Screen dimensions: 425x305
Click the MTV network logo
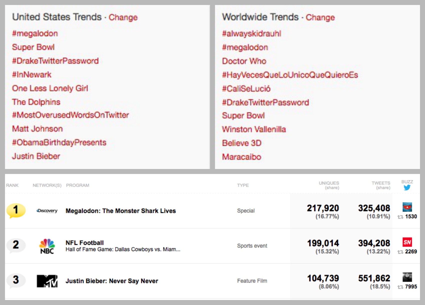pyautogui.click(x=47, y=281)
